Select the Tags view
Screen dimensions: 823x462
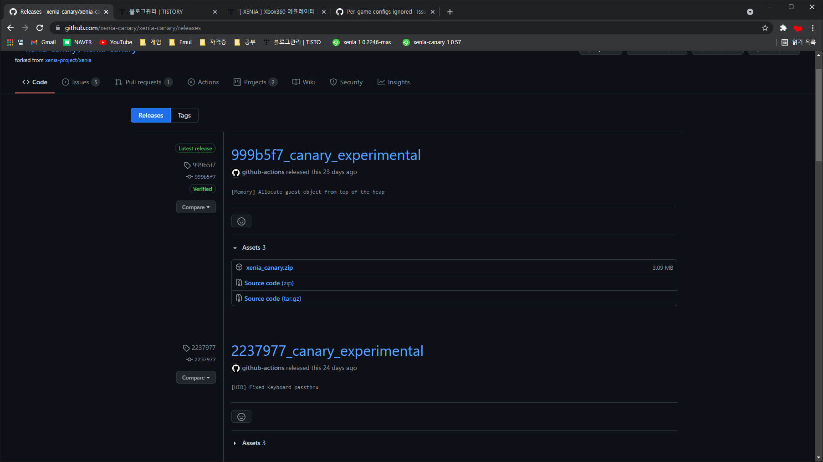[184, 115]
